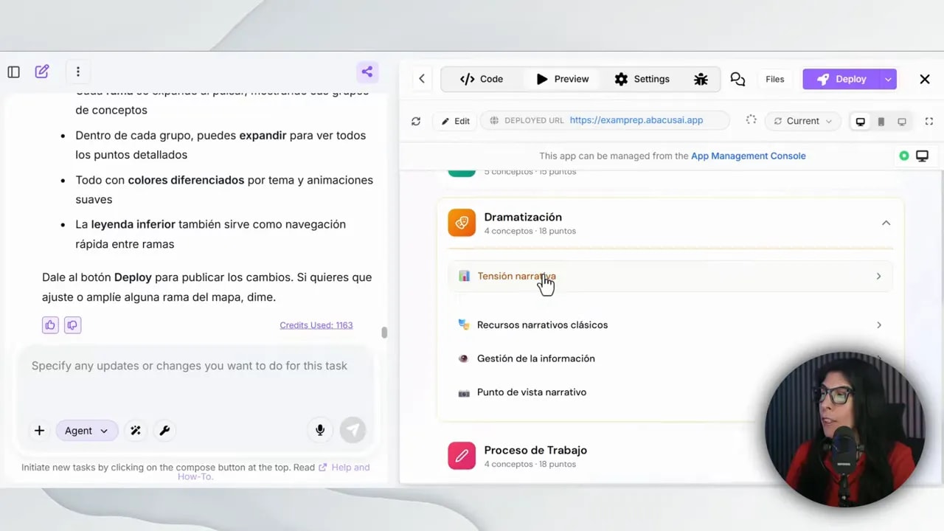Open the wrench tools icon
The height and width of the screenshot is (531, 944).
point(164,431)
